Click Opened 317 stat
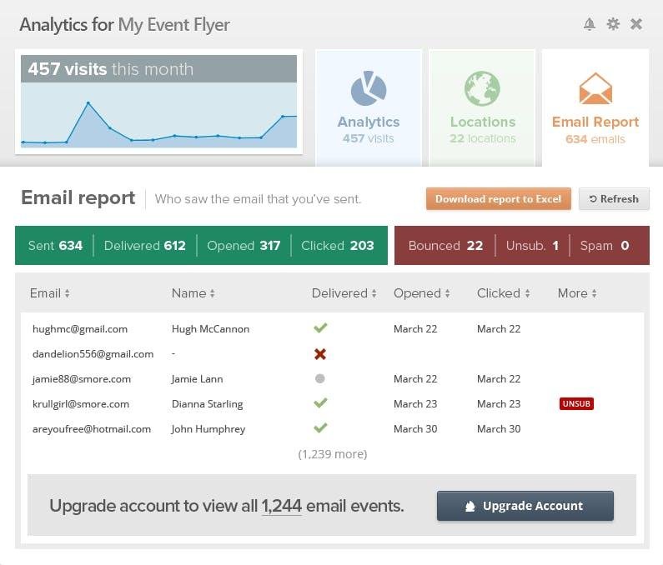The height and width of the screenshot is (565, 663). [244, 246]
